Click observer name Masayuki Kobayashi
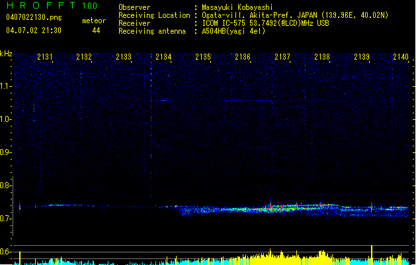 point(237,7)
